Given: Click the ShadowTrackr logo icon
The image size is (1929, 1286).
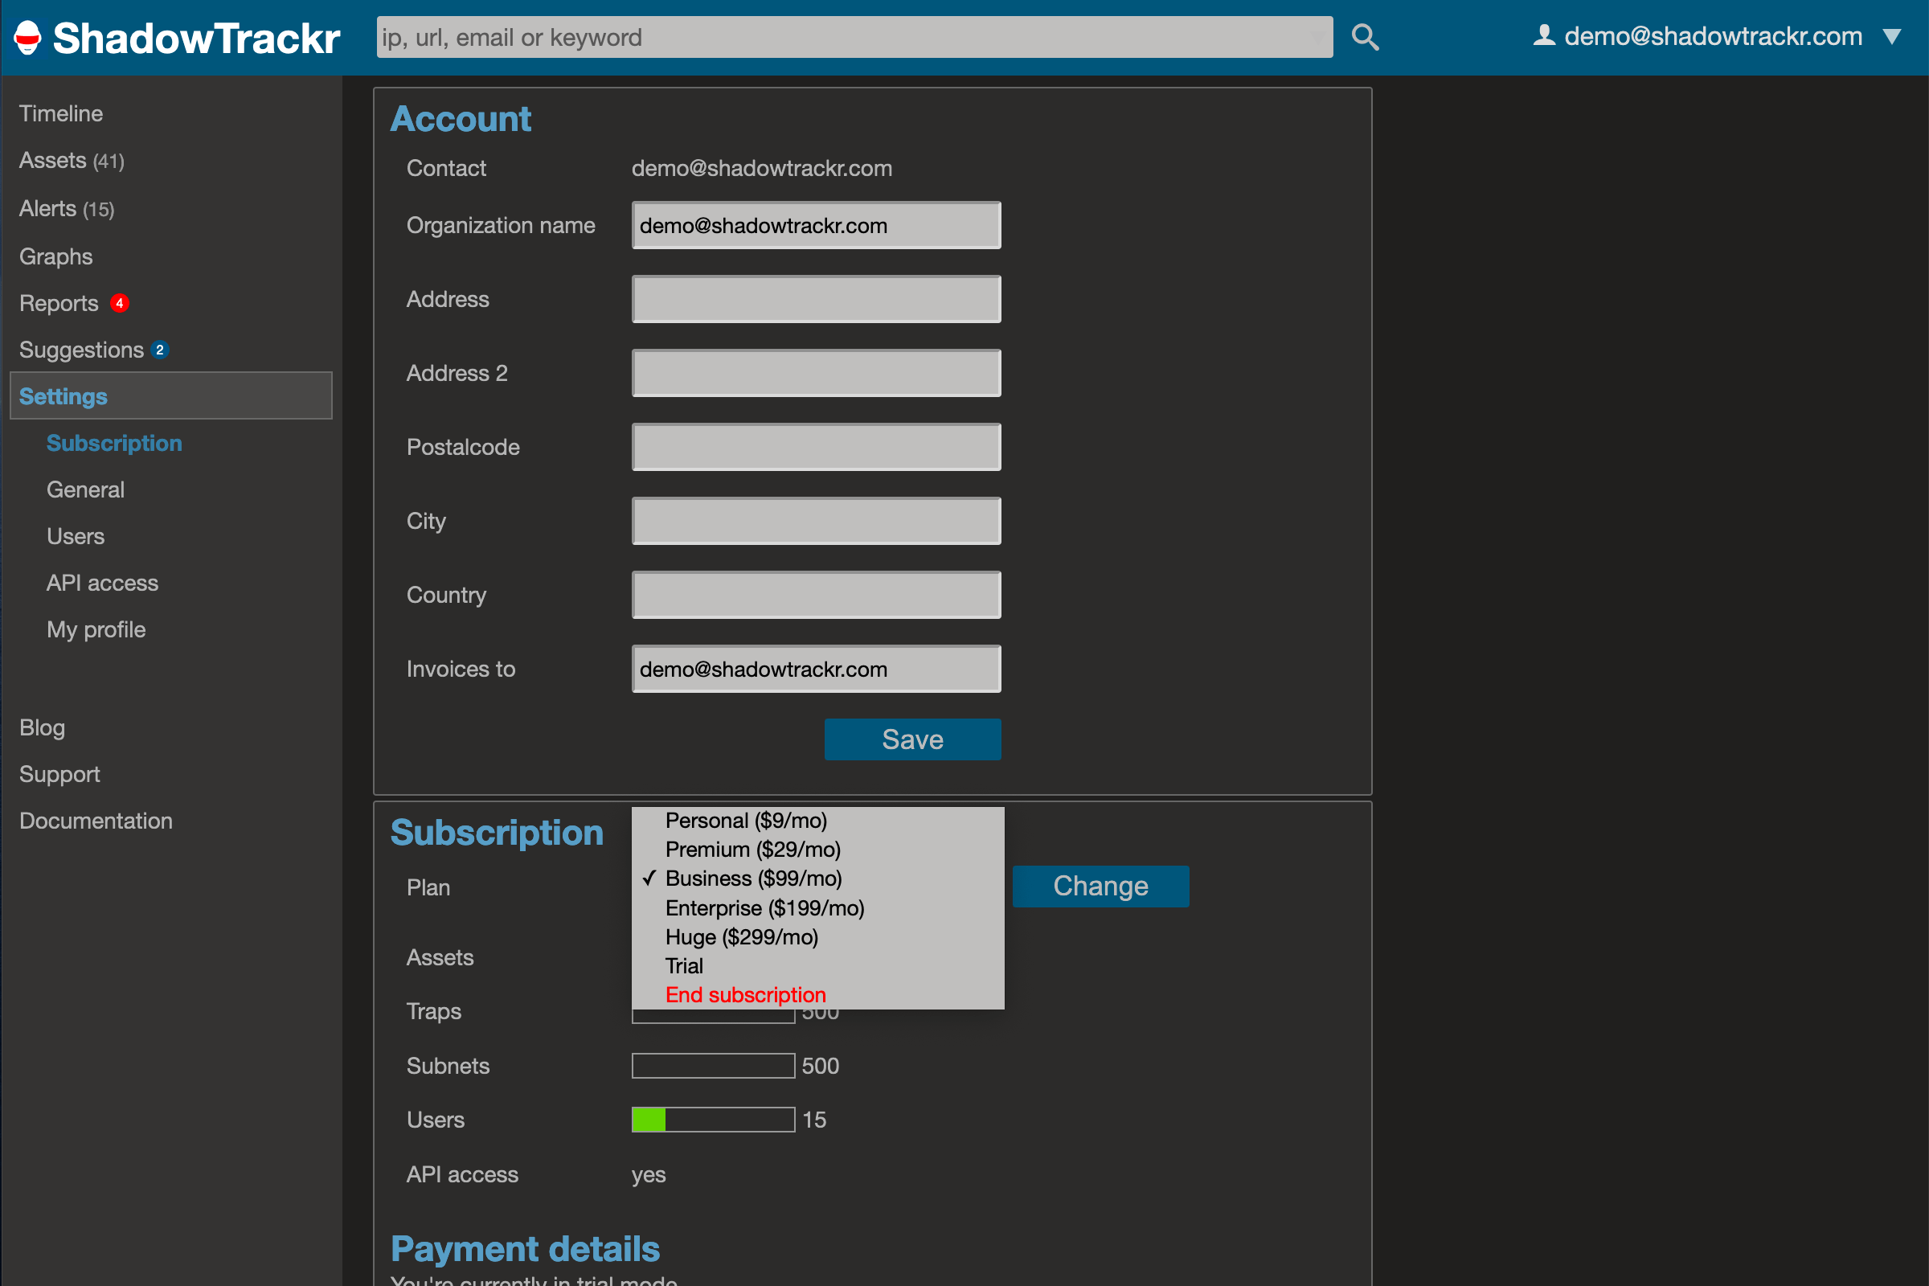Looking at the screenshot, I should [x=28, y=38].
